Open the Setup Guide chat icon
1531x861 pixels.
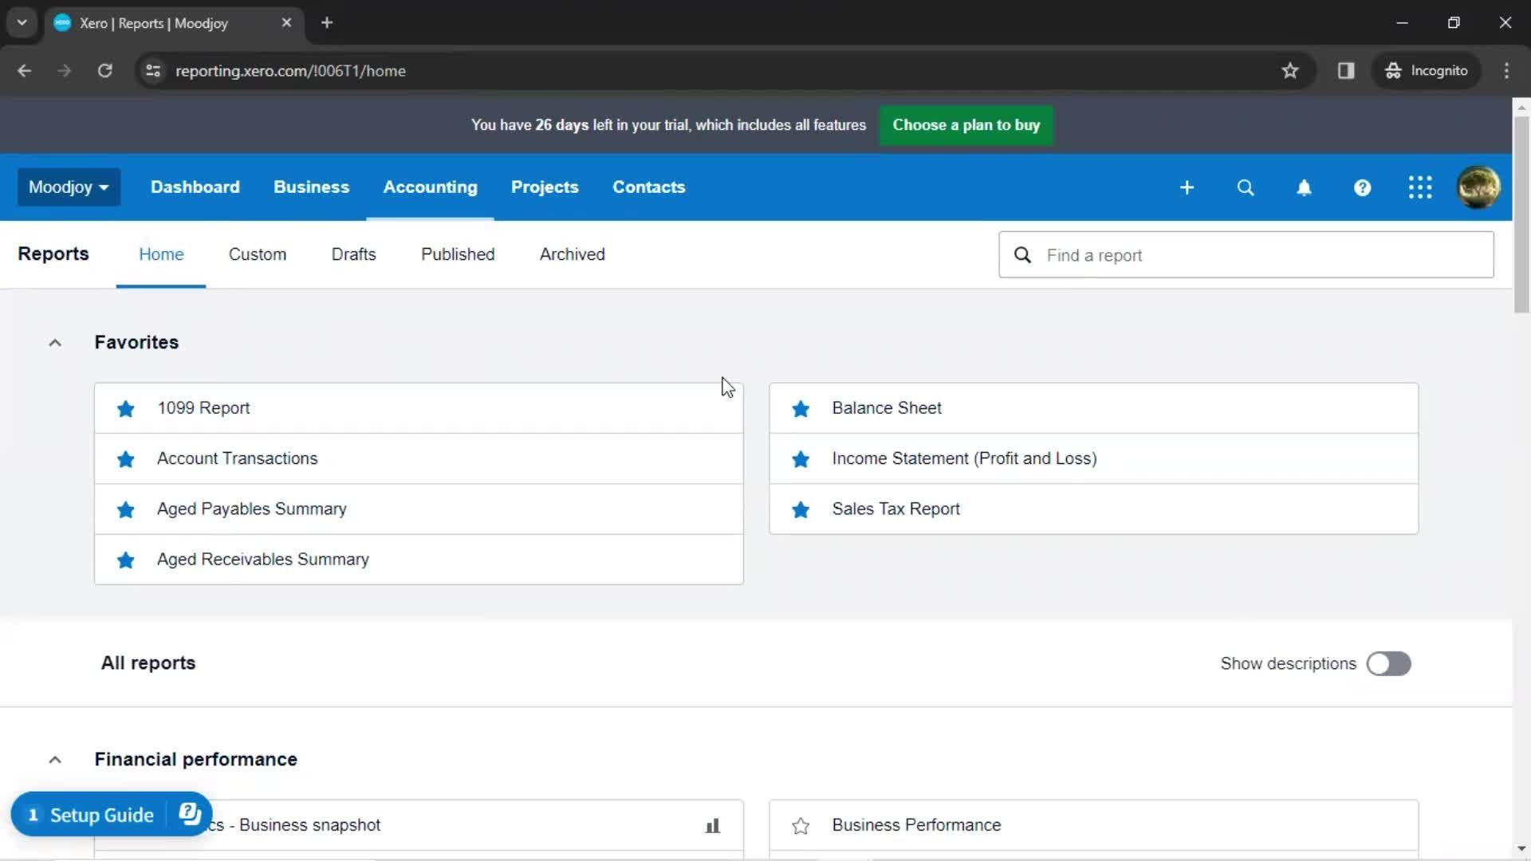pyautogui.click(x=190, y=814)
